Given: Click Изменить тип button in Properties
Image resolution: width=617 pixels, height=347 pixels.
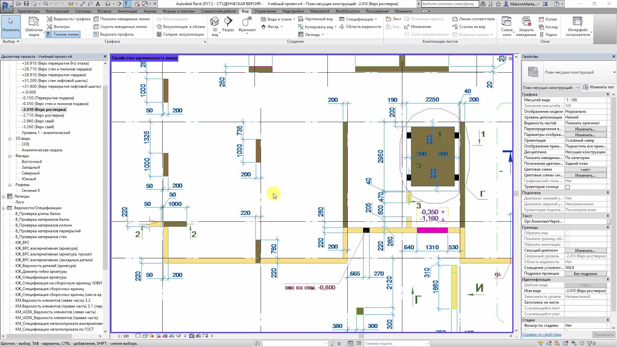Looking at the screenshot, I should tap(599, 87).
